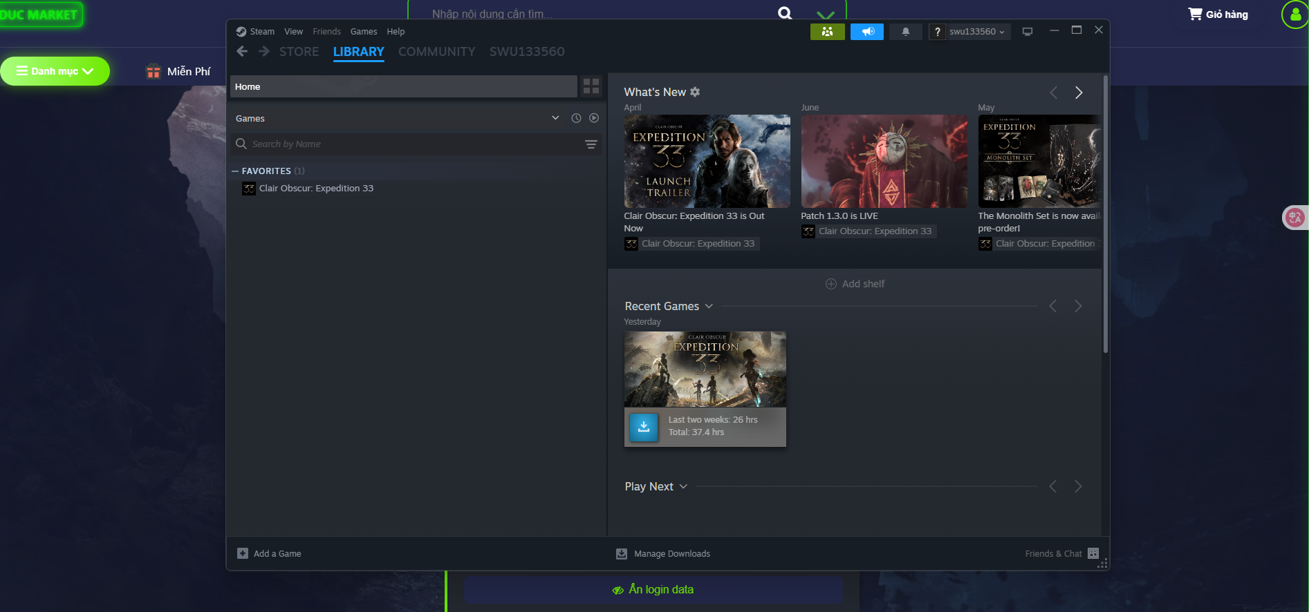Open the Friends menu

point(326,32)
